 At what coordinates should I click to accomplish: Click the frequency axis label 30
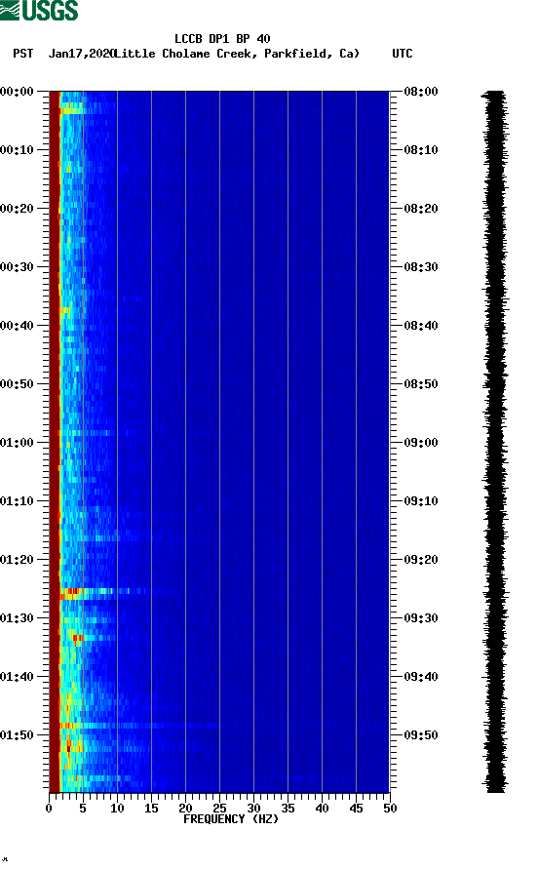pos(253,809)
